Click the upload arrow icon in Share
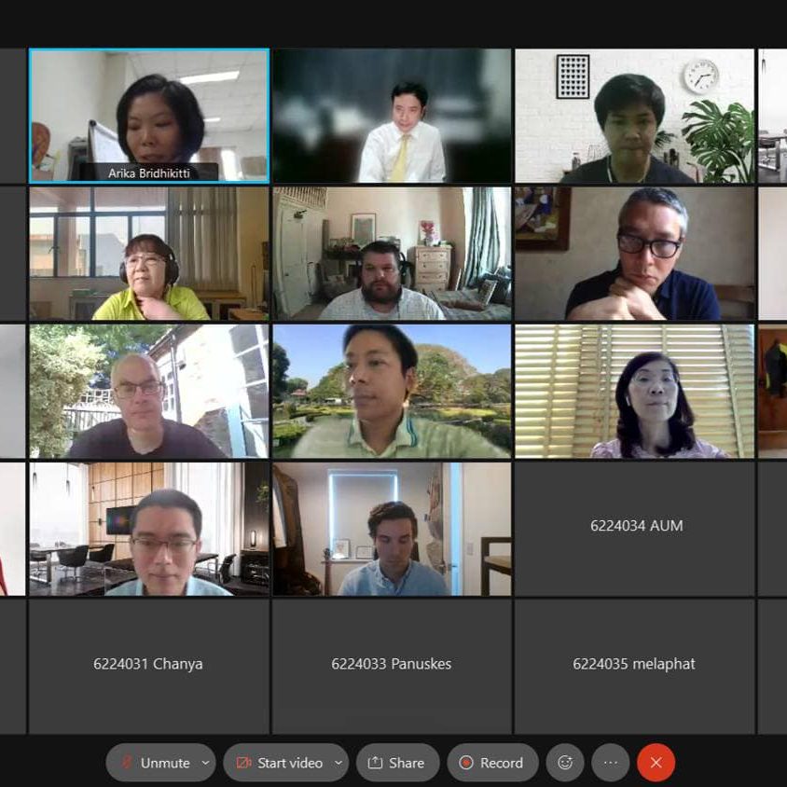This screenshot has height=787, width=787. 375,763
